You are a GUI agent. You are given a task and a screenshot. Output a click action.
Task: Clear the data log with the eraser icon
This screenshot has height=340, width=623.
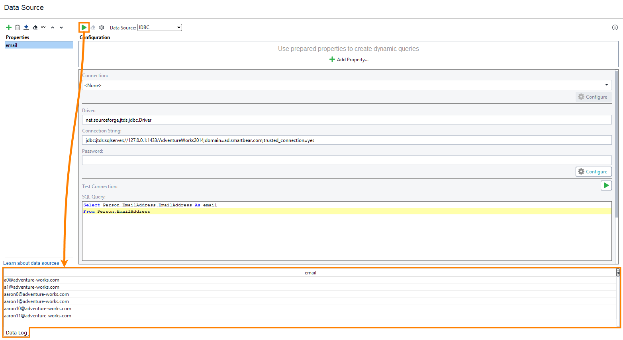click(x=93, y=27)
